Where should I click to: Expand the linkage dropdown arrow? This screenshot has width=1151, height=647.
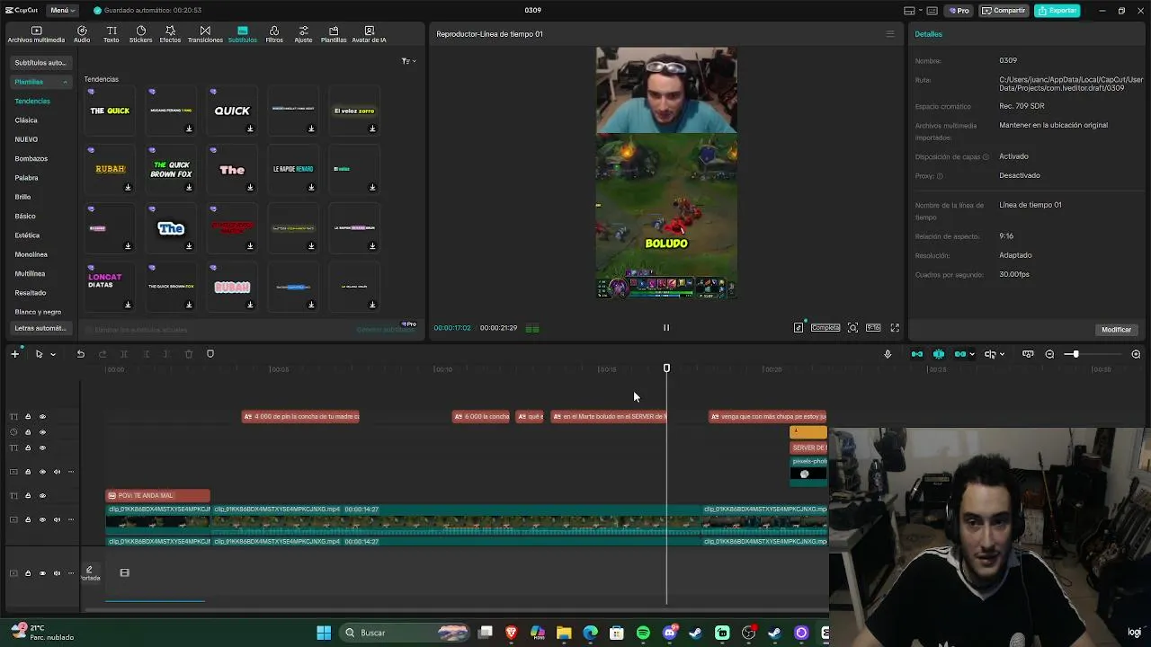972,354
